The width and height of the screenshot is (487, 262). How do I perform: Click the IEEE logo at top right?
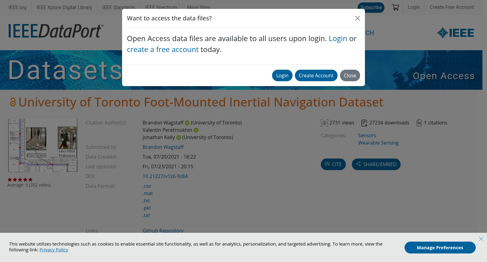(456, 33)
